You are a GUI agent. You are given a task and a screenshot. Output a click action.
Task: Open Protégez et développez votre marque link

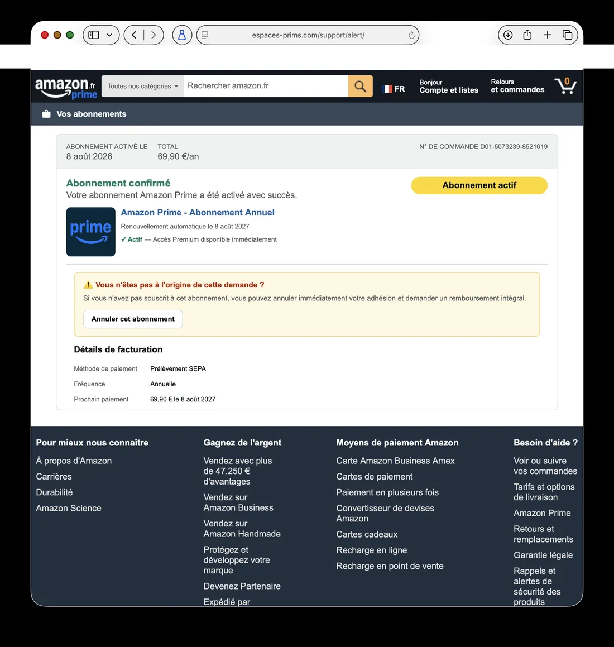pyautogui.click(x=237, y=560)
